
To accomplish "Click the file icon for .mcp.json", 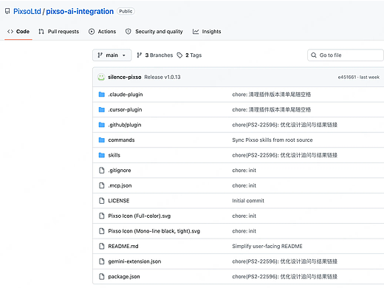I will (102, 185).
